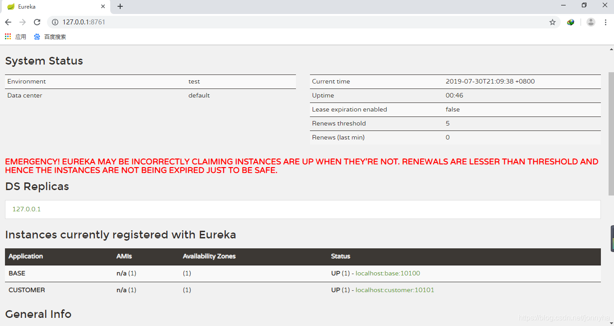Select the n/a (1) AMI cell for BASE

coord(127,273)
